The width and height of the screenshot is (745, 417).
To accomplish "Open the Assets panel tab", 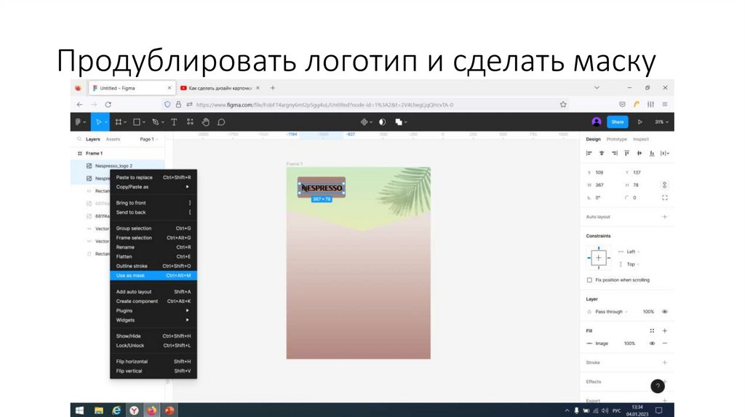I will point(113,139).
